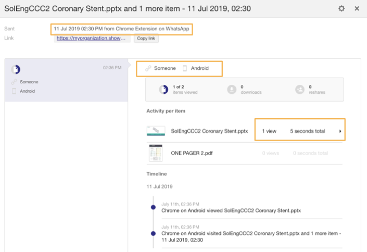The height and width of the screenshot is (252, 367).
Task: Click the Android device icon in header
Action: [185, 68]
